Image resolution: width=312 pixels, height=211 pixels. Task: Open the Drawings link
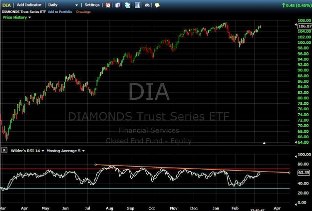(83, 12)
